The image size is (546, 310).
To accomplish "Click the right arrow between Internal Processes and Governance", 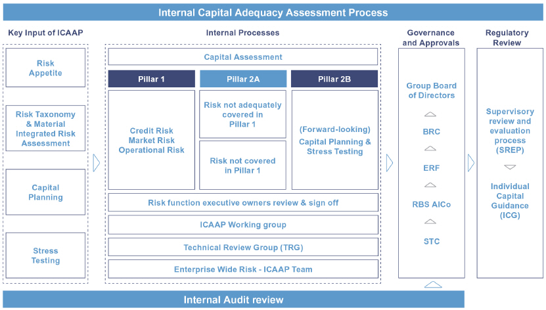I will click(389, 163).
